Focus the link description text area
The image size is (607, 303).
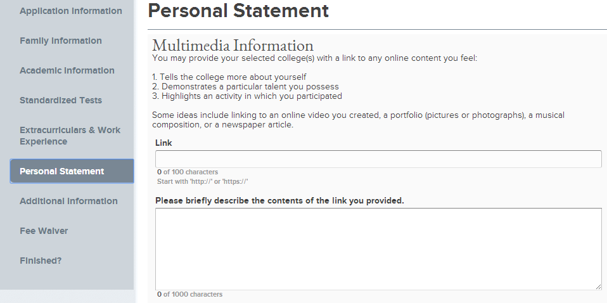tap(378, 248)
